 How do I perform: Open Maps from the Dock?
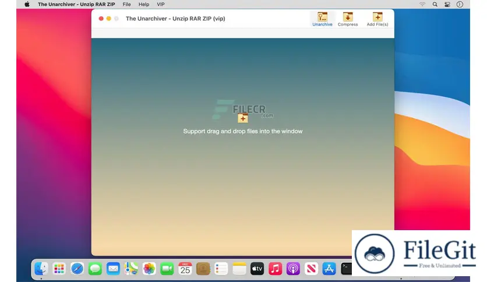tap(131, 269)
